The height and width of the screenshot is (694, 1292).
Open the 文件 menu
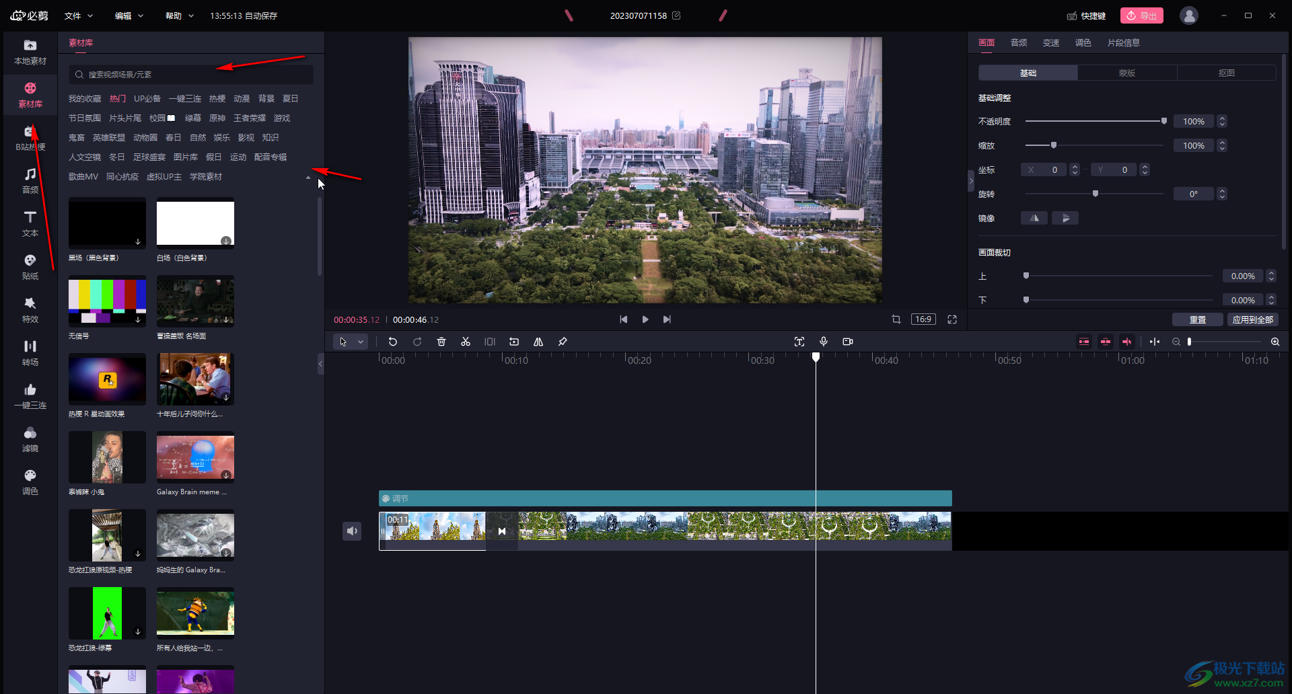78,15
